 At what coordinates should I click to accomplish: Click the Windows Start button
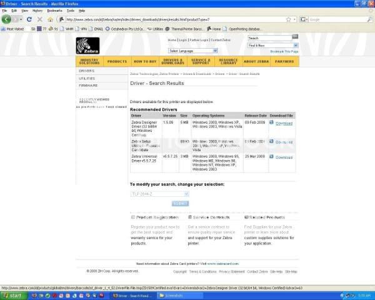point(14,296)
